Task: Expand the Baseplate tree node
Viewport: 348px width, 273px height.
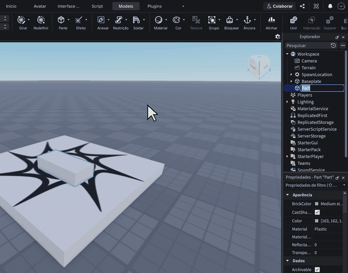Action: point(292,82)
